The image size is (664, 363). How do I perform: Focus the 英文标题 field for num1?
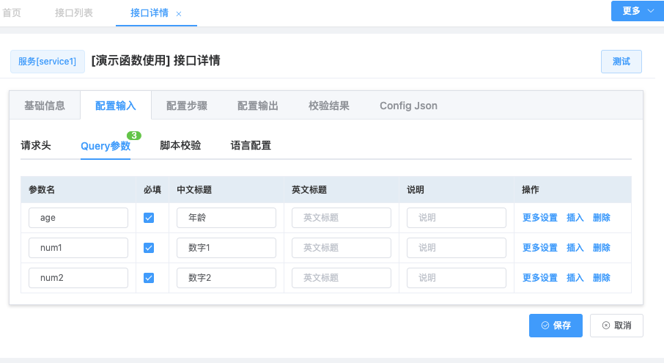point(341,248)
